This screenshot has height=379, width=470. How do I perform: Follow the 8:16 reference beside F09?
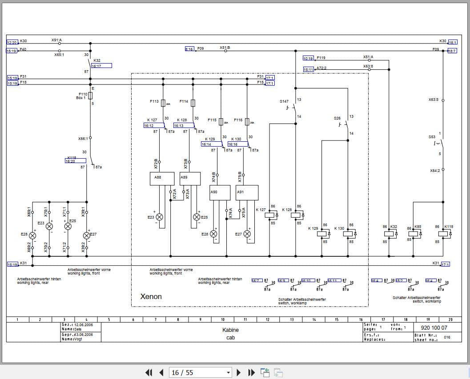[190, 49]
